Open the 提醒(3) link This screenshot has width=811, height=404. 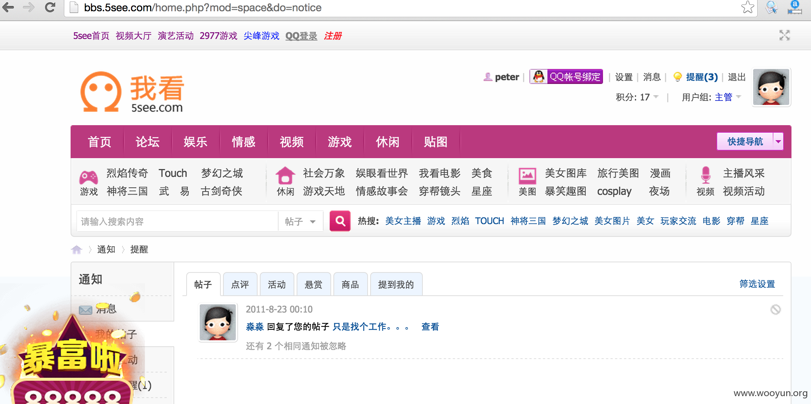(x=702, y=77)
